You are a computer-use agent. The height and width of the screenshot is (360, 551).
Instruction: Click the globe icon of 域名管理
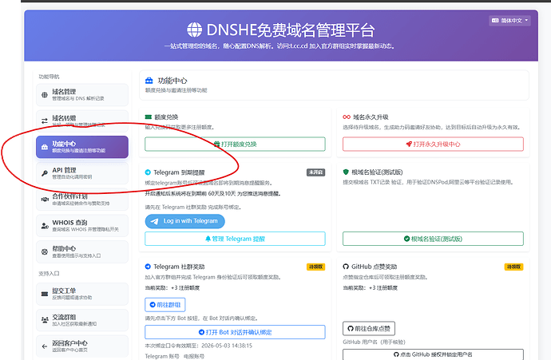(x=45, y=95)
